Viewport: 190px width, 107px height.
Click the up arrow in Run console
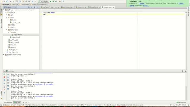pos(8,75)
